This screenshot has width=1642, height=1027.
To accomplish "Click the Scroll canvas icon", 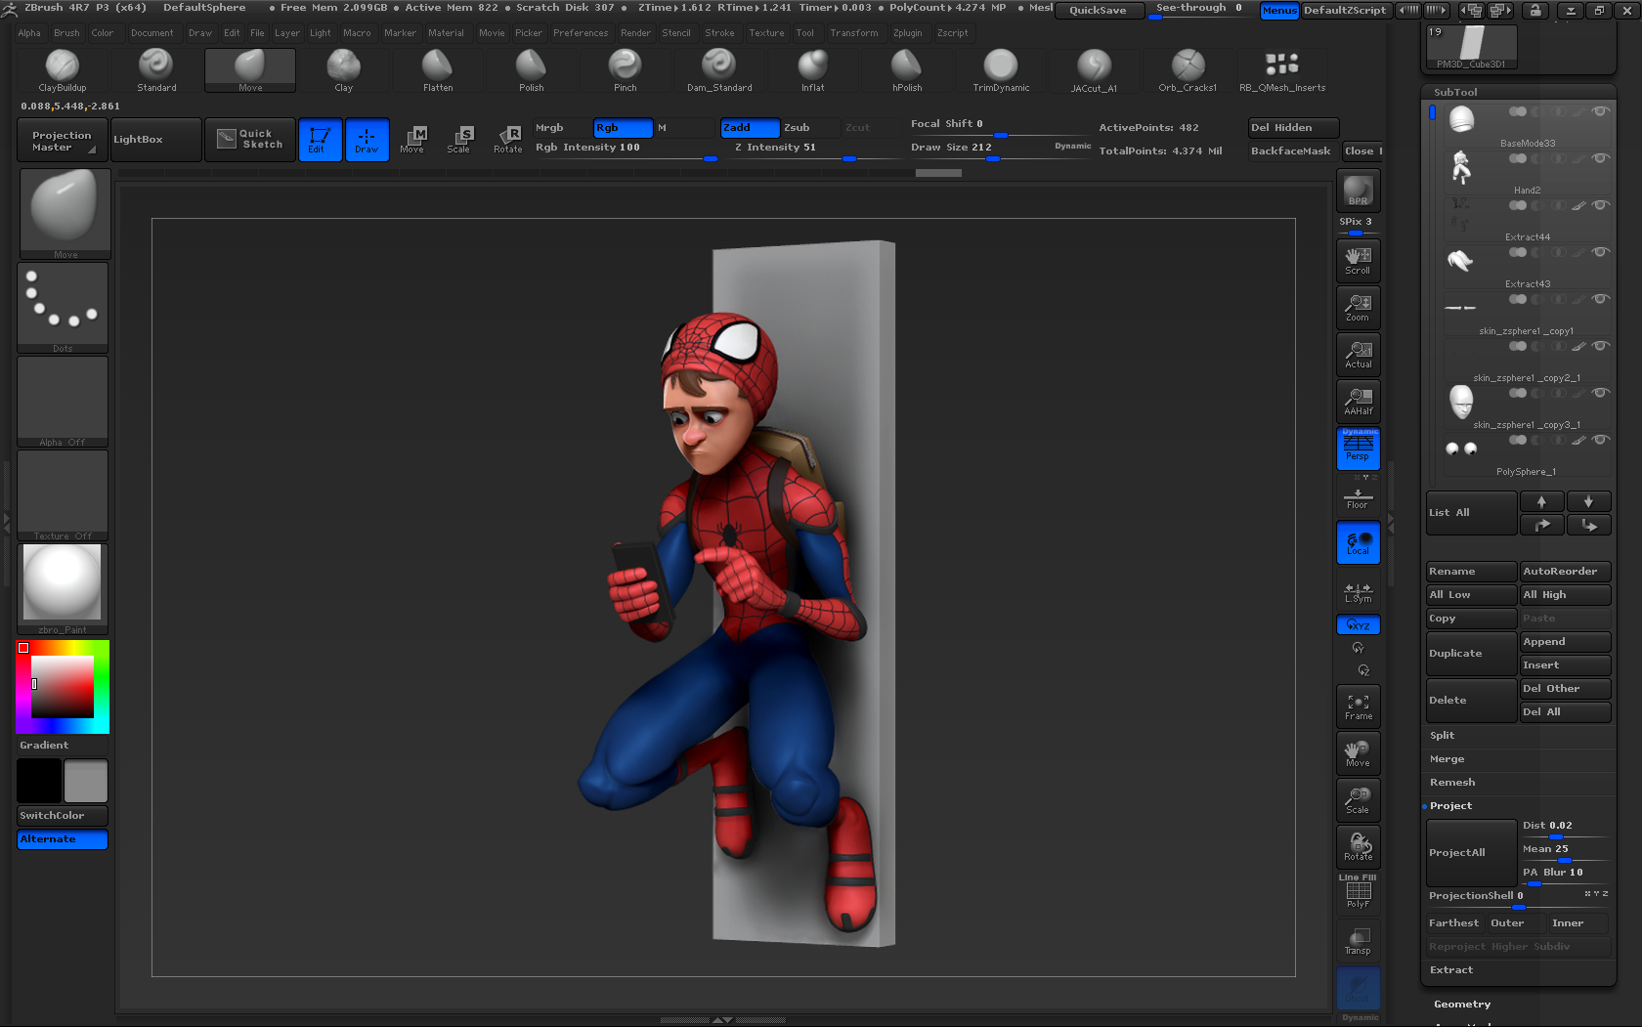I will (x=1359, y=260).
